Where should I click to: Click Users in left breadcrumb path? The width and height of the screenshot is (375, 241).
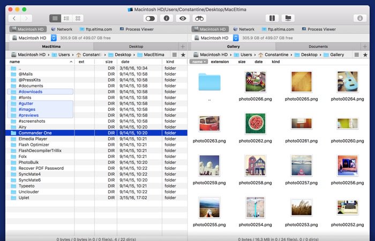tap(61, 55)
